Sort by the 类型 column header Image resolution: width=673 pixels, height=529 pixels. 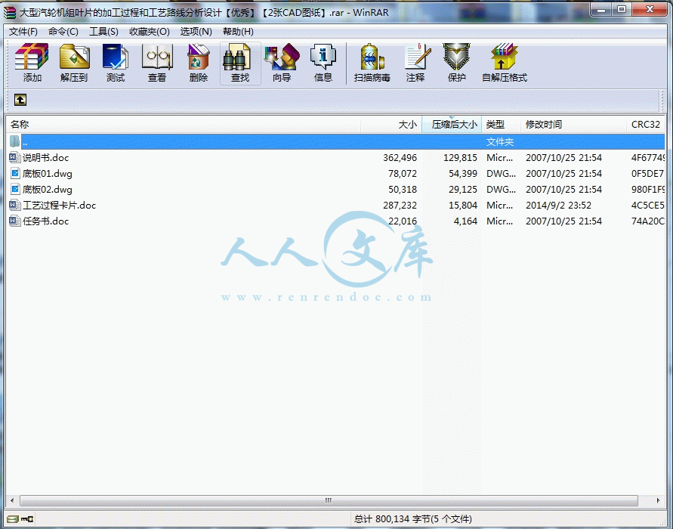click(x=502, y=125)
